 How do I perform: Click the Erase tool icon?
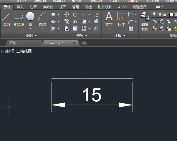point(96,14)
